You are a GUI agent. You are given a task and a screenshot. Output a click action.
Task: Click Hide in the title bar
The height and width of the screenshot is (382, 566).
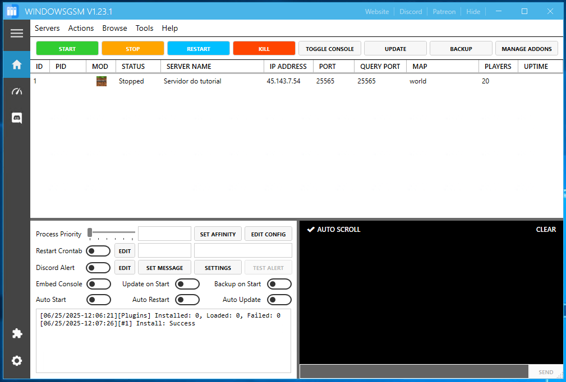[473, 12]
